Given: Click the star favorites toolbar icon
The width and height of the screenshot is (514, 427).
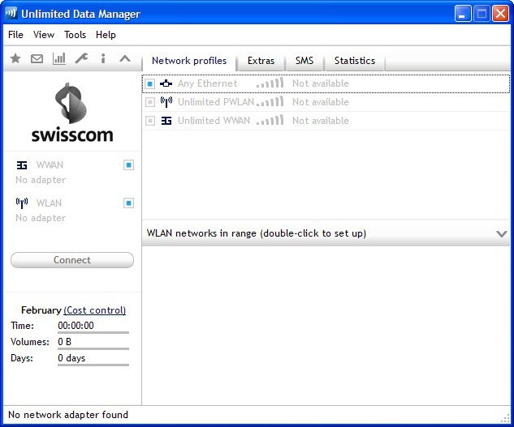Looking at the screenshot, I should (x=15, y=59).
